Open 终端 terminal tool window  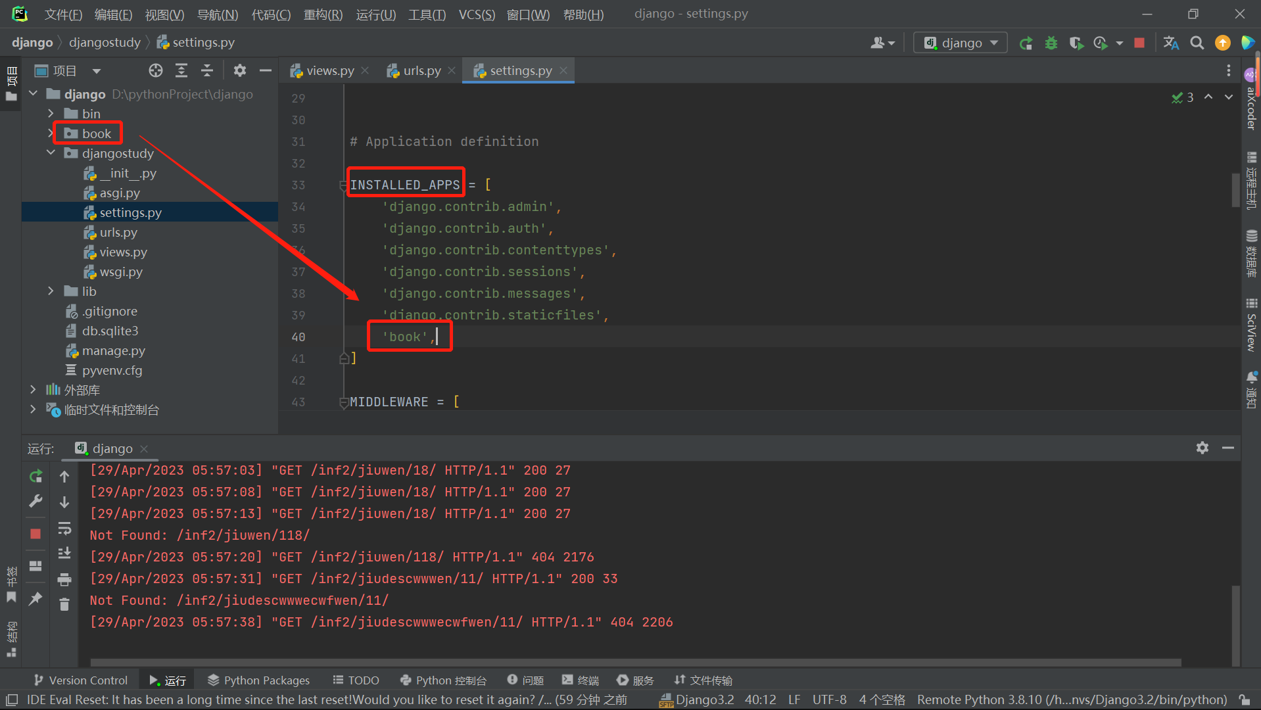[580, 680]
